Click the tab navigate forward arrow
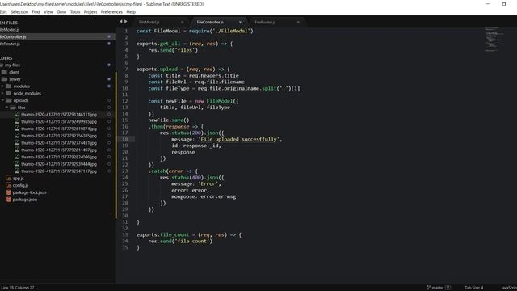The image size is (517, 291). 126,22
